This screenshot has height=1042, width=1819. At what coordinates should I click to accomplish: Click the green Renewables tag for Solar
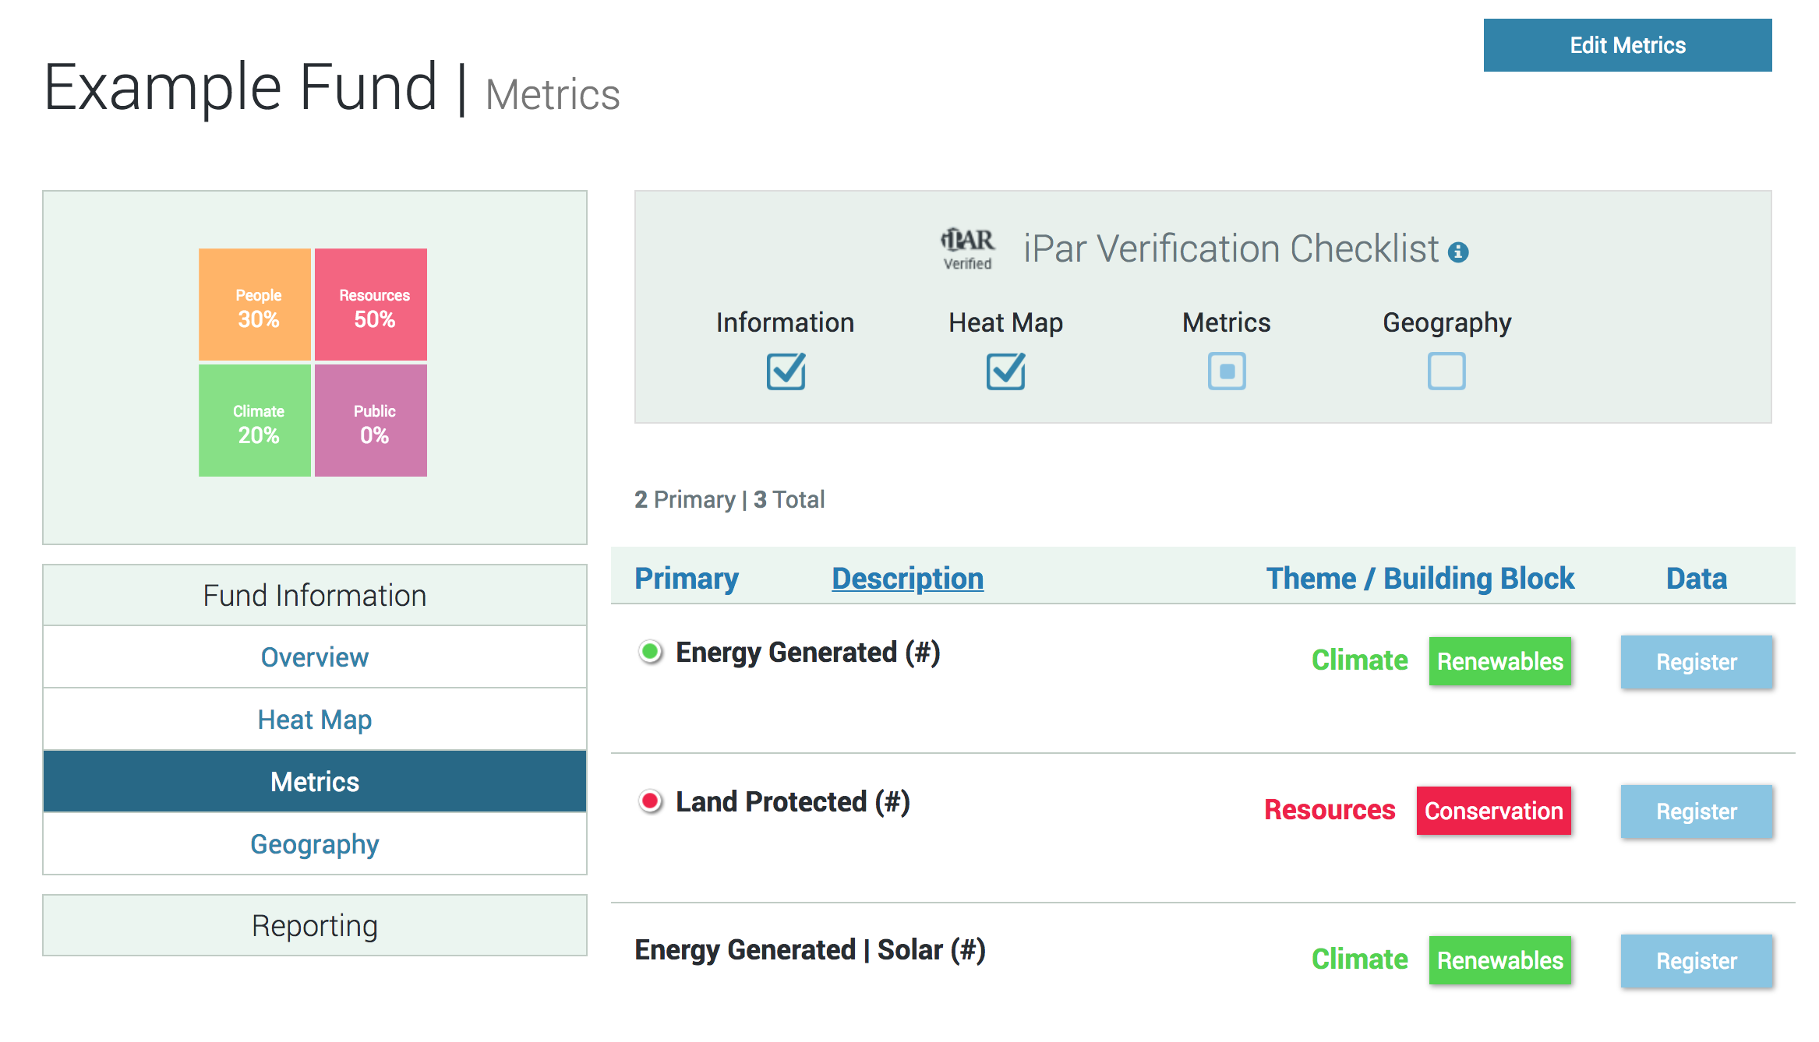point(1499,960)
